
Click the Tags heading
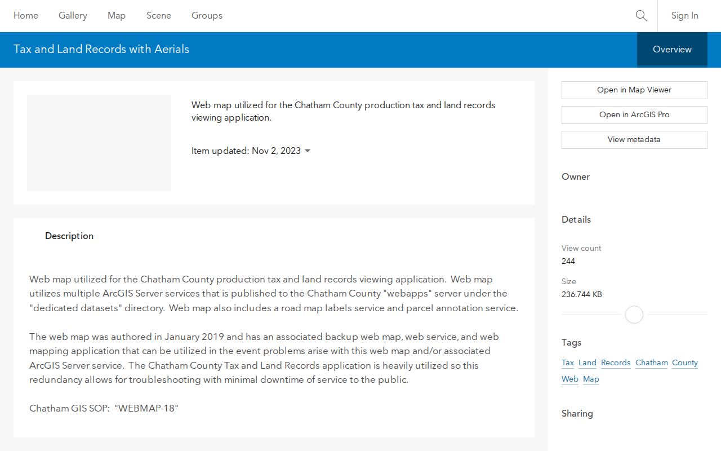pos(571,343)
